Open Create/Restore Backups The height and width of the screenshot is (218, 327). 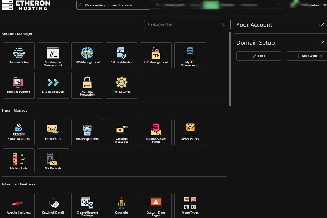(87, 206)
